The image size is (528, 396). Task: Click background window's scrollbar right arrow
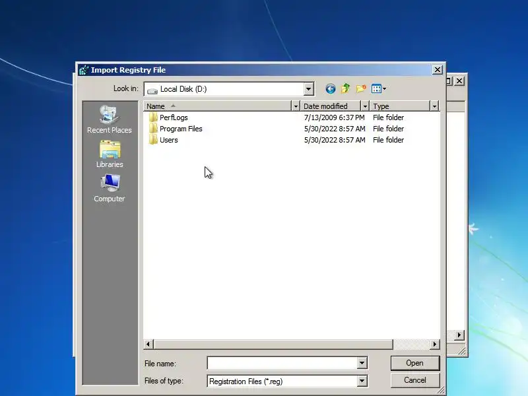coord(459,335)
